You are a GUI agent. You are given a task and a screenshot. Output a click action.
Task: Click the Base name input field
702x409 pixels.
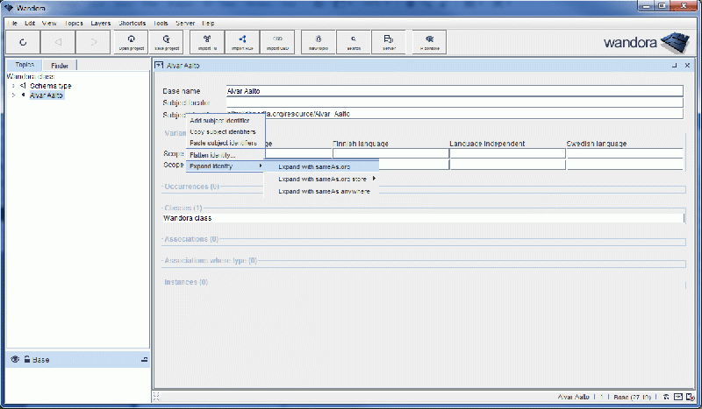(454, 90)
